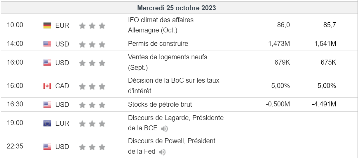Click importance stars for IFO climat row

pos(92,26)
